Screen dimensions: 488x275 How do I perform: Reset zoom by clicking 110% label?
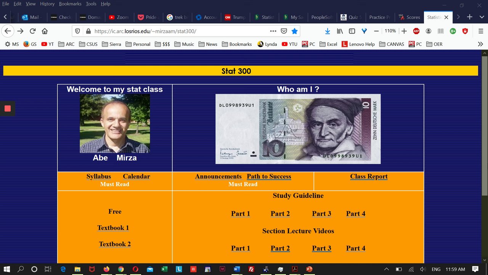pos(390,31)
